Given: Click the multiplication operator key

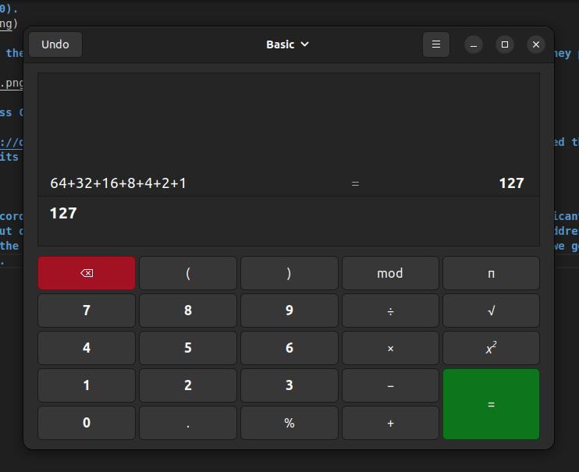Looking at the screenshot, I should (x=390, y=348).
